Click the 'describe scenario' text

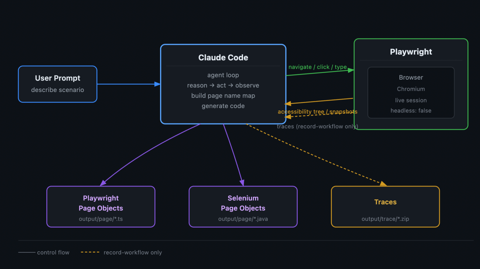(x=58, y=90)
